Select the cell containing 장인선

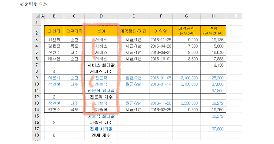coord(54,103)
